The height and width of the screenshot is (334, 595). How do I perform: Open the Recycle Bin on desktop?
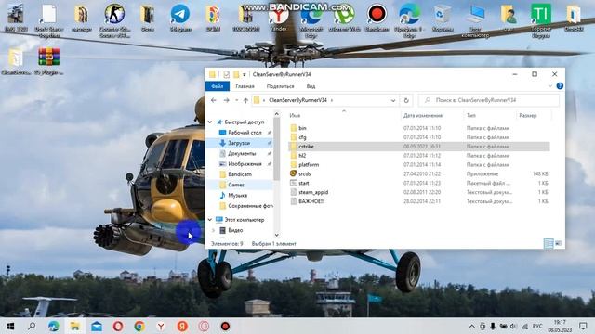click(x=443, y=18)
